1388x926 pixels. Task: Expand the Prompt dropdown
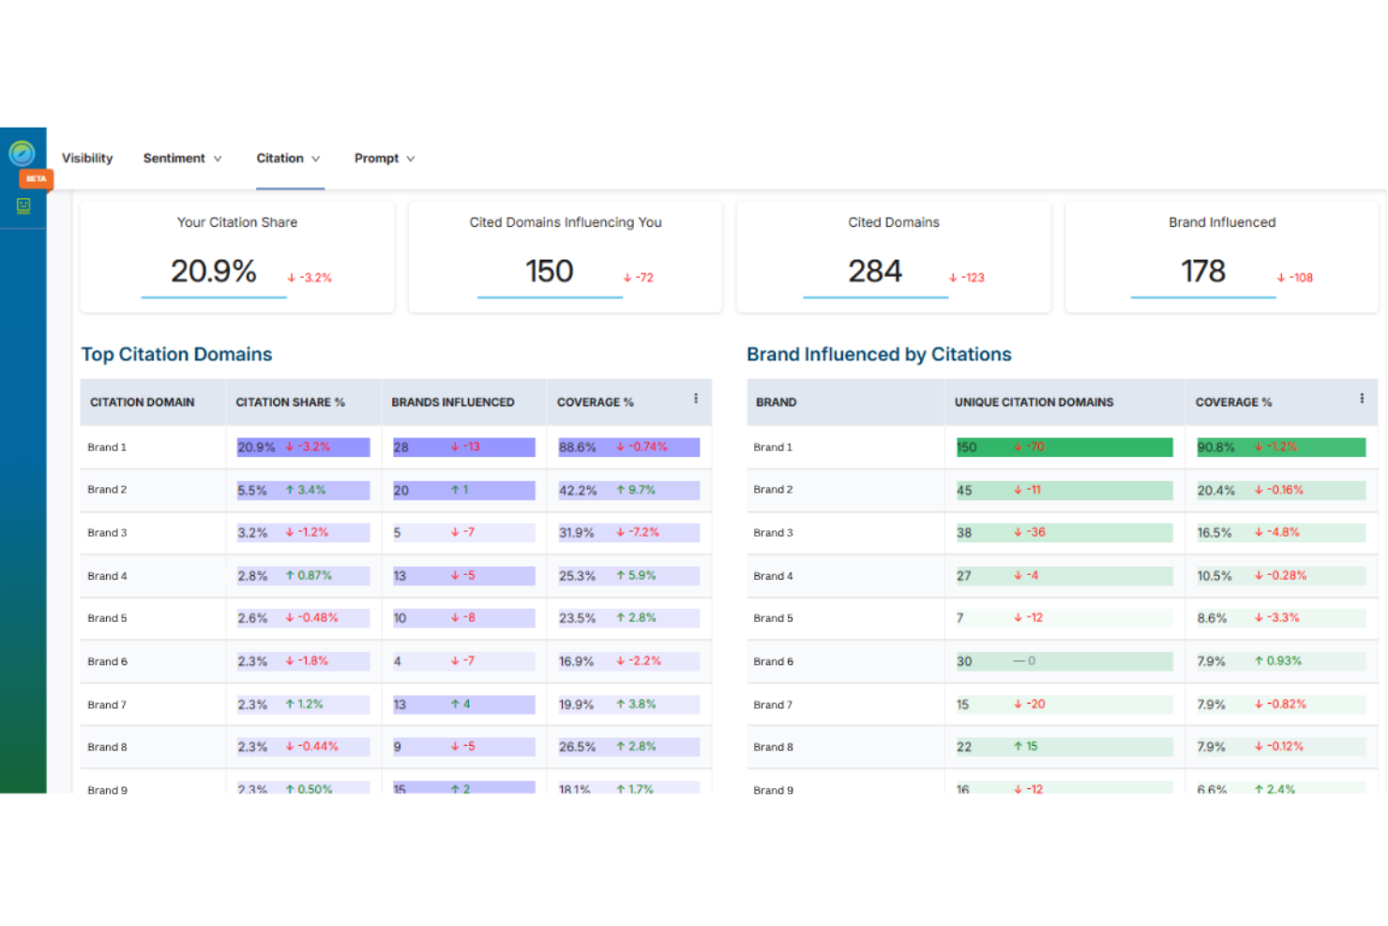(384, 158)
